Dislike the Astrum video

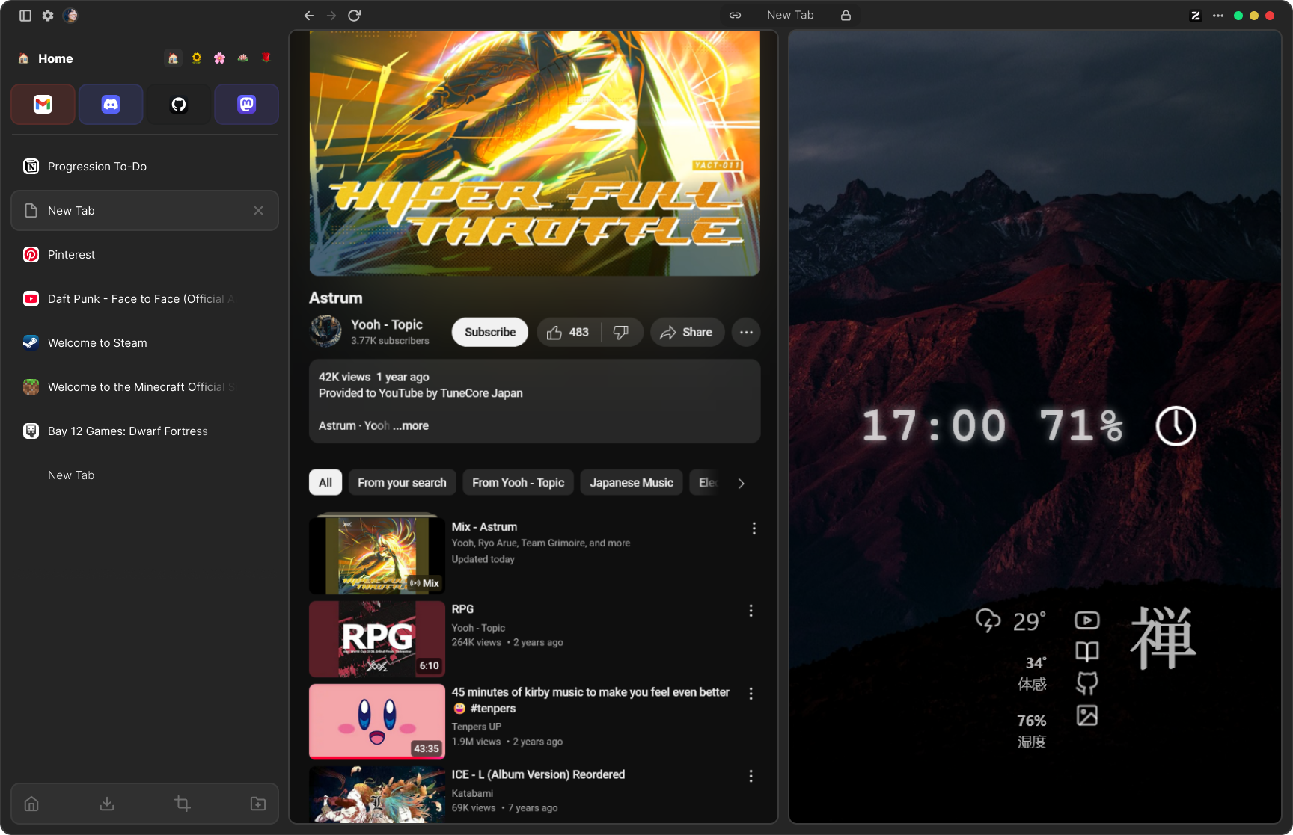(x=622, y=333)
